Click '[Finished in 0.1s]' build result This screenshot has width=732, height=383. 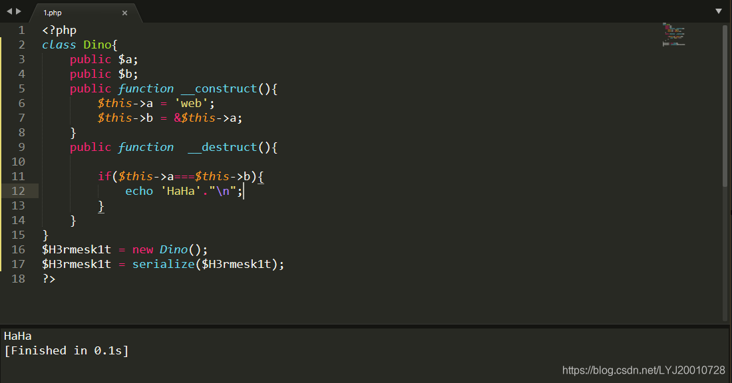point(67,350)
